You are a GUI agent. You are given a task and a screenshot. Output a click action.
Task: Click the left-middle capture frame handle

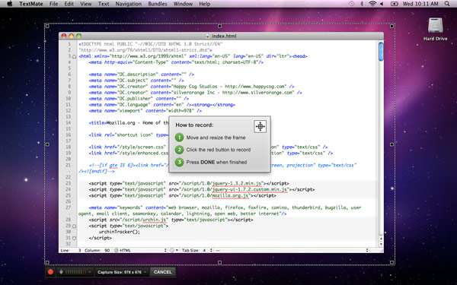tap(47, 144)
